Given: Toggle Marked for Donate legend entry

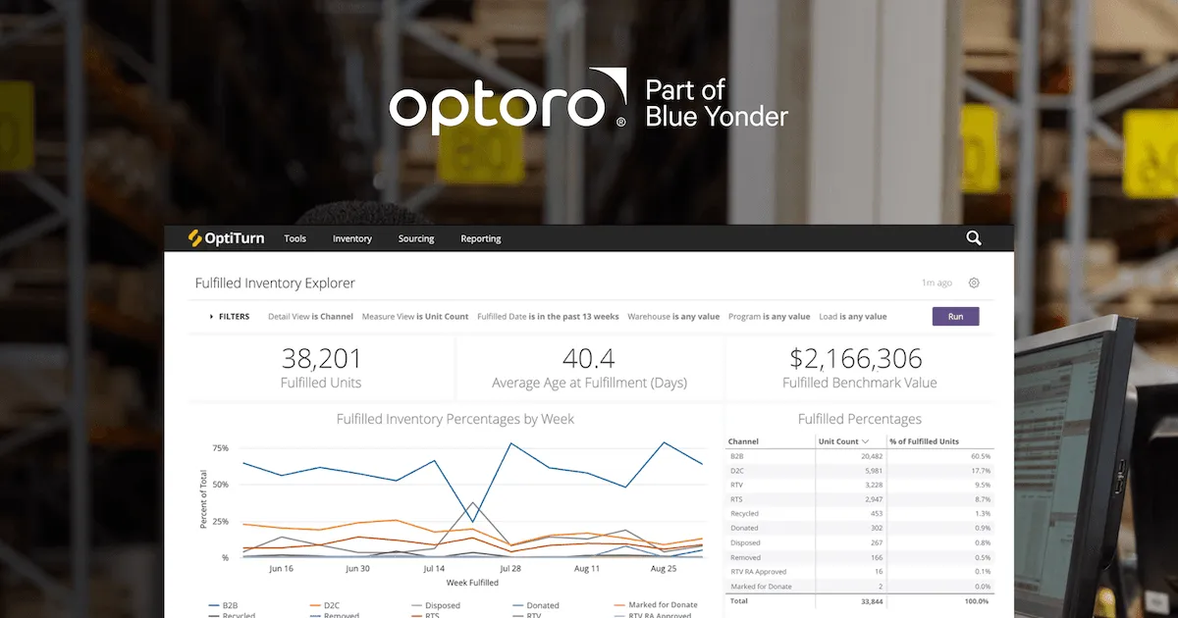Looking at the screenshot, I should point(654,605).
